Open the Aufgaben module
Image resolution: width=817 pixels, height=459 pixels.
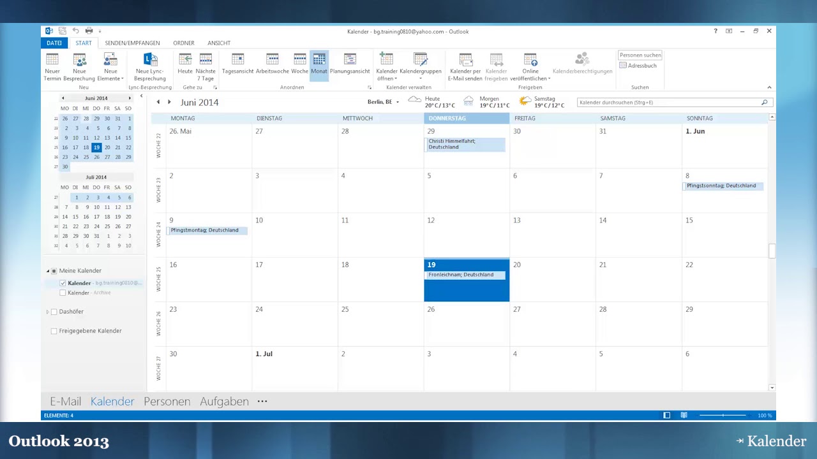point(224,401)
